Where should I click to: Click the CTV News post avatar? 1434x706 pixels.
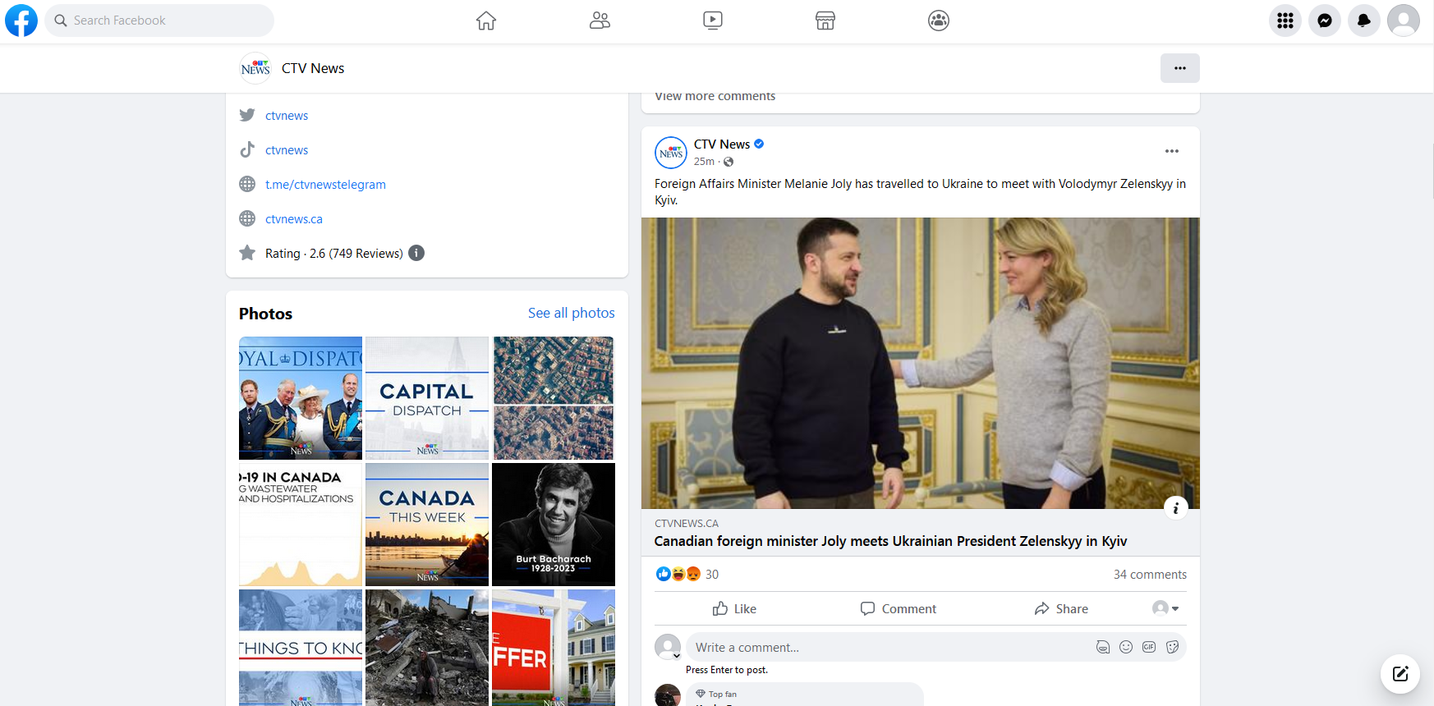point(671,153)
